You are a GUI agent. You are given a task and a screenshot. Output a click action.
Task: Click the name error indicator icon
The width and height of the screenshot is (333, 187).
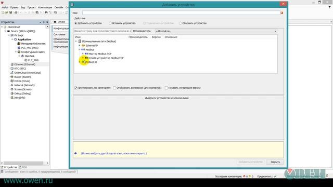(x=282, y=13)
